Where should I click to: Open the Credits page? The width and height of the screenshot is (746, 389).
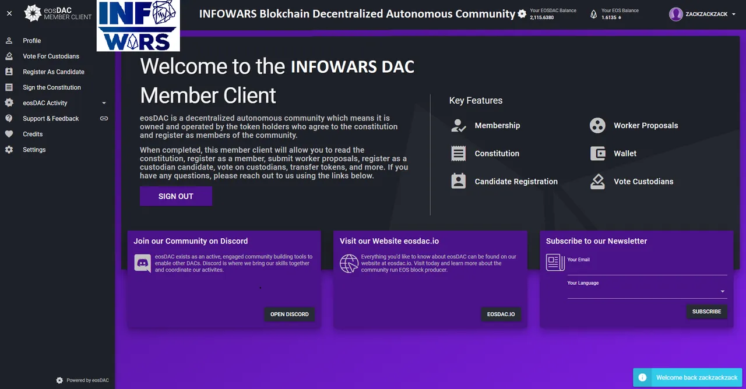tap(57, 134)
